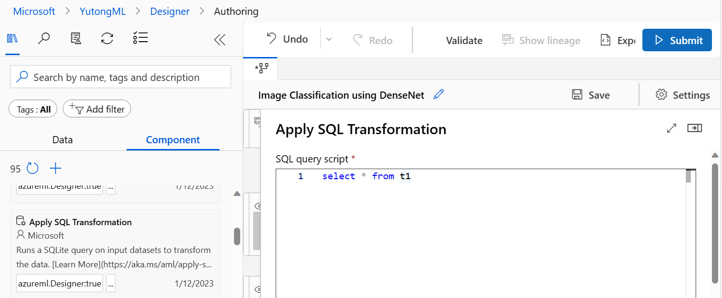Select the pipeline draft tab

click(x=260, y=69)
